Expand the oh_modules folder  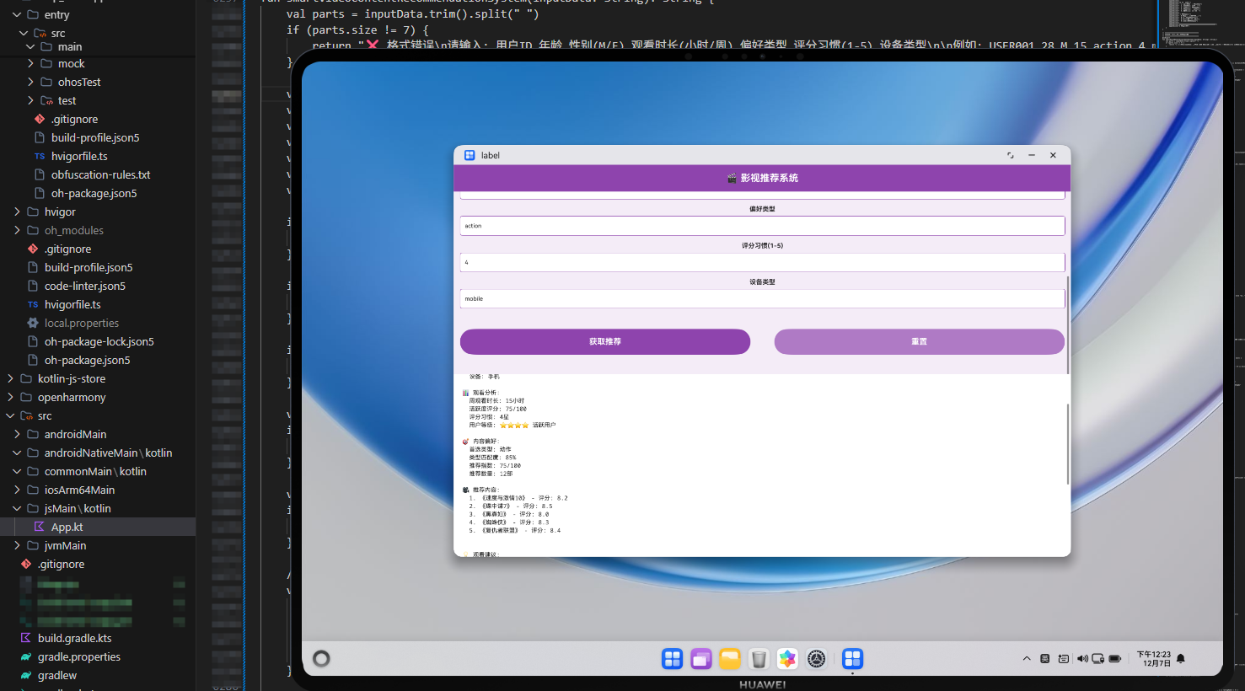coord(17,230)
